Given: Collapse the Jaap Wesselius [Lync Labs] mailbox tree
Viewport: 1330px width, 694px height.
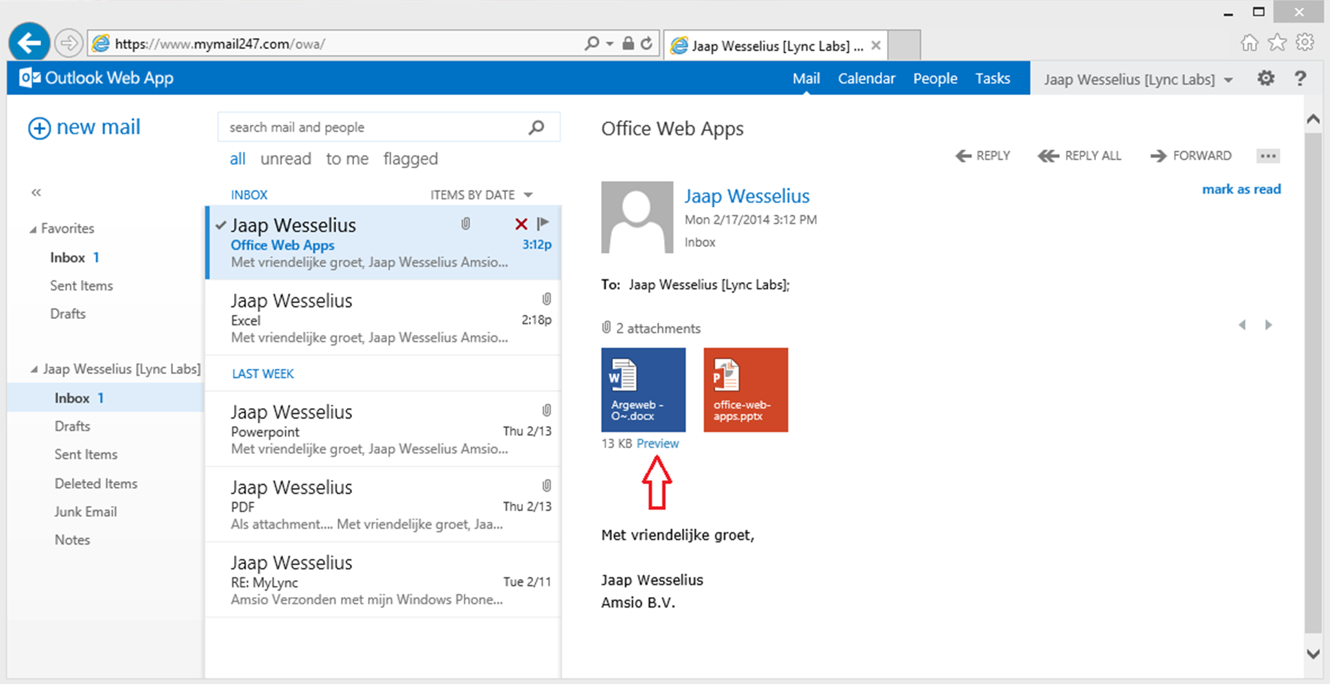Looking at the screenshot, I should tap(34, 370).
